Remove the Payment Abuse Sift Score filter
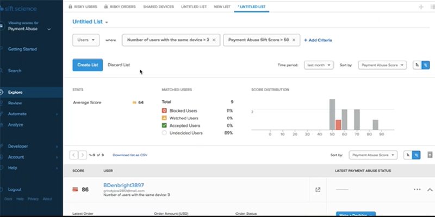The image size is (435, 217). 294,40
